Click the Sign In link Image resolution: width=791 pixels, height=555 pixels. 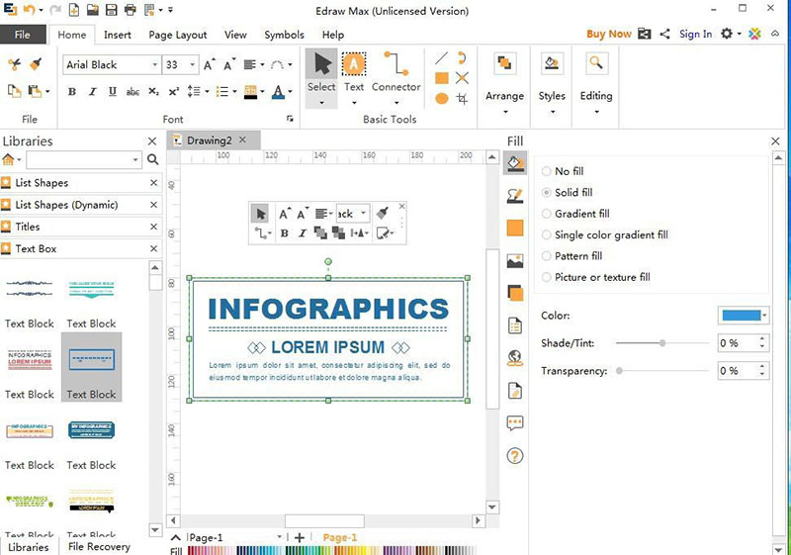pos(696,34)
